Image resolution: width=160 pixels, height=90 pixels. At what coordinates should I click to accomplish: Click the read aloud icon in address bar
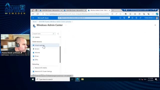[116, 14]
